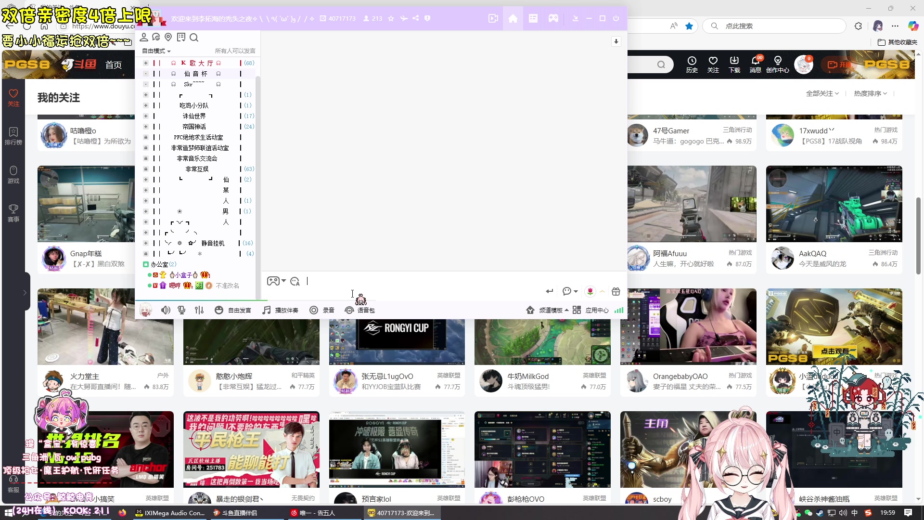Screen dimensions: 924x520
Task: Open the speech bubble dropdown
Action: click(x=570, y=291)
